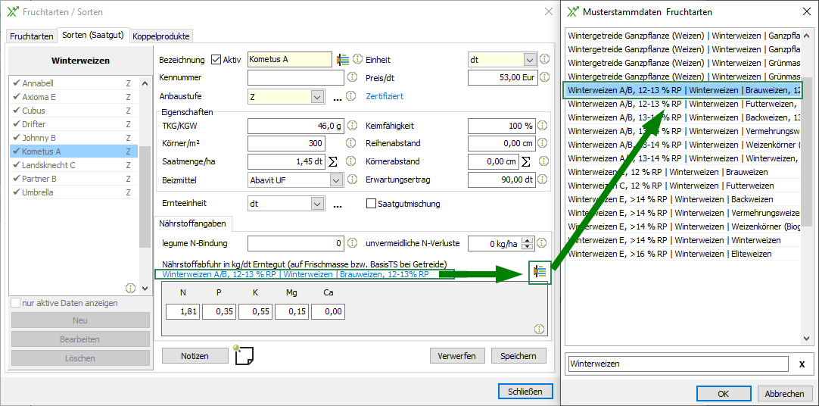The height and width of the screenshot is (406, 819).
Task: Select Landsknecht C in variety list
Action: pos(49,165)
